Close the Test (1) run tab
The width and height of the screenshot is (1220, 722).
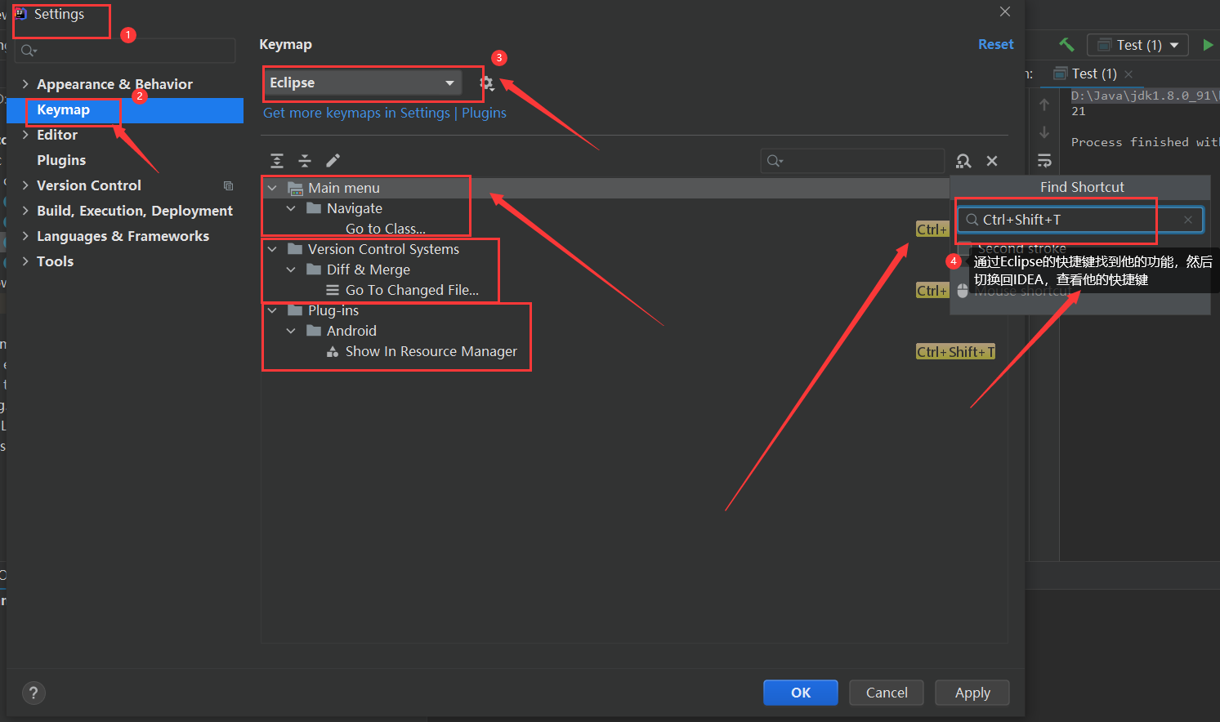(x=1128, y=74)
